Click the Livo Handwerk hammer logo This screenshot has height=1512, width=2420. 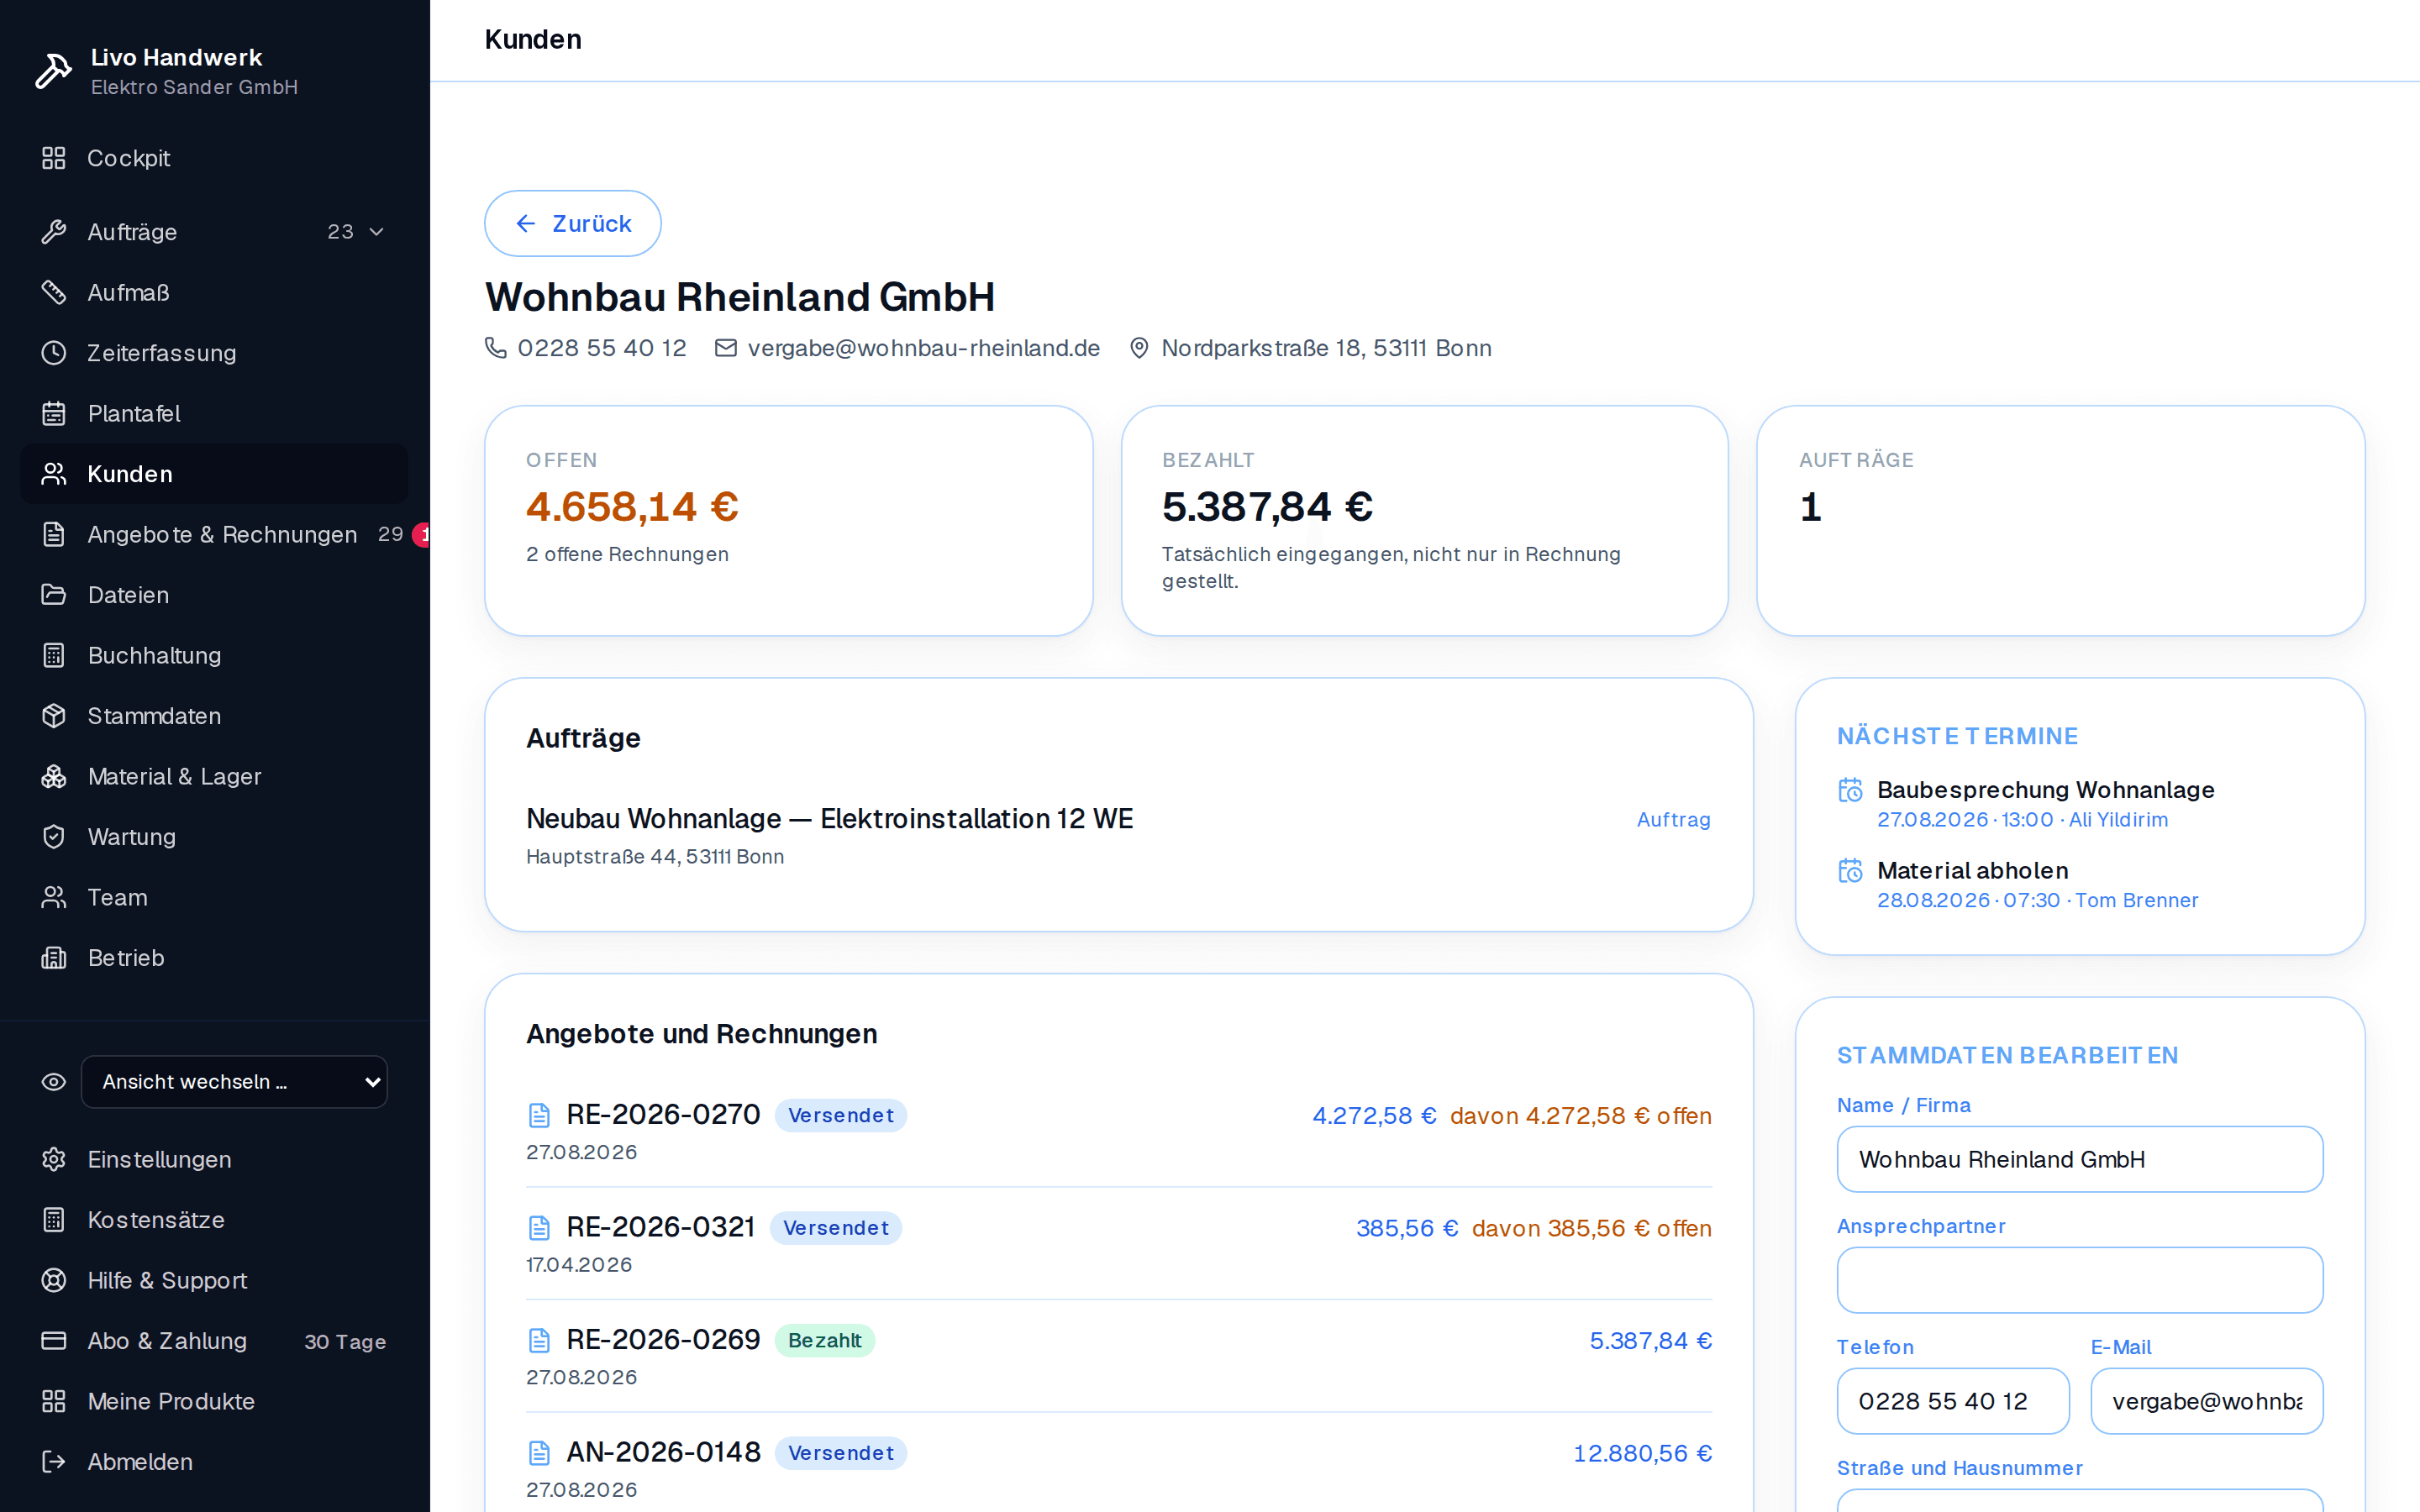54,71
